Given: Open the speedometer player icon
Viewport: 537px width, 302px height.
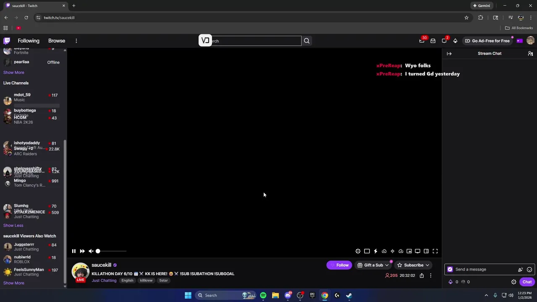Looking at the screenshot, I should click(401, 251).
